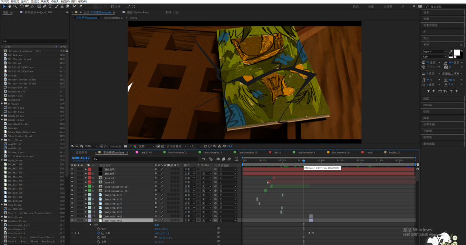Select the Unified Camera tool
This screenshot has height=245, width=466.
pyautogui.click(x=27, y=6)
